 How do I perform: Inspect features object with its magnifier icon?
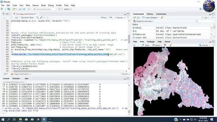tap(211, 35)
